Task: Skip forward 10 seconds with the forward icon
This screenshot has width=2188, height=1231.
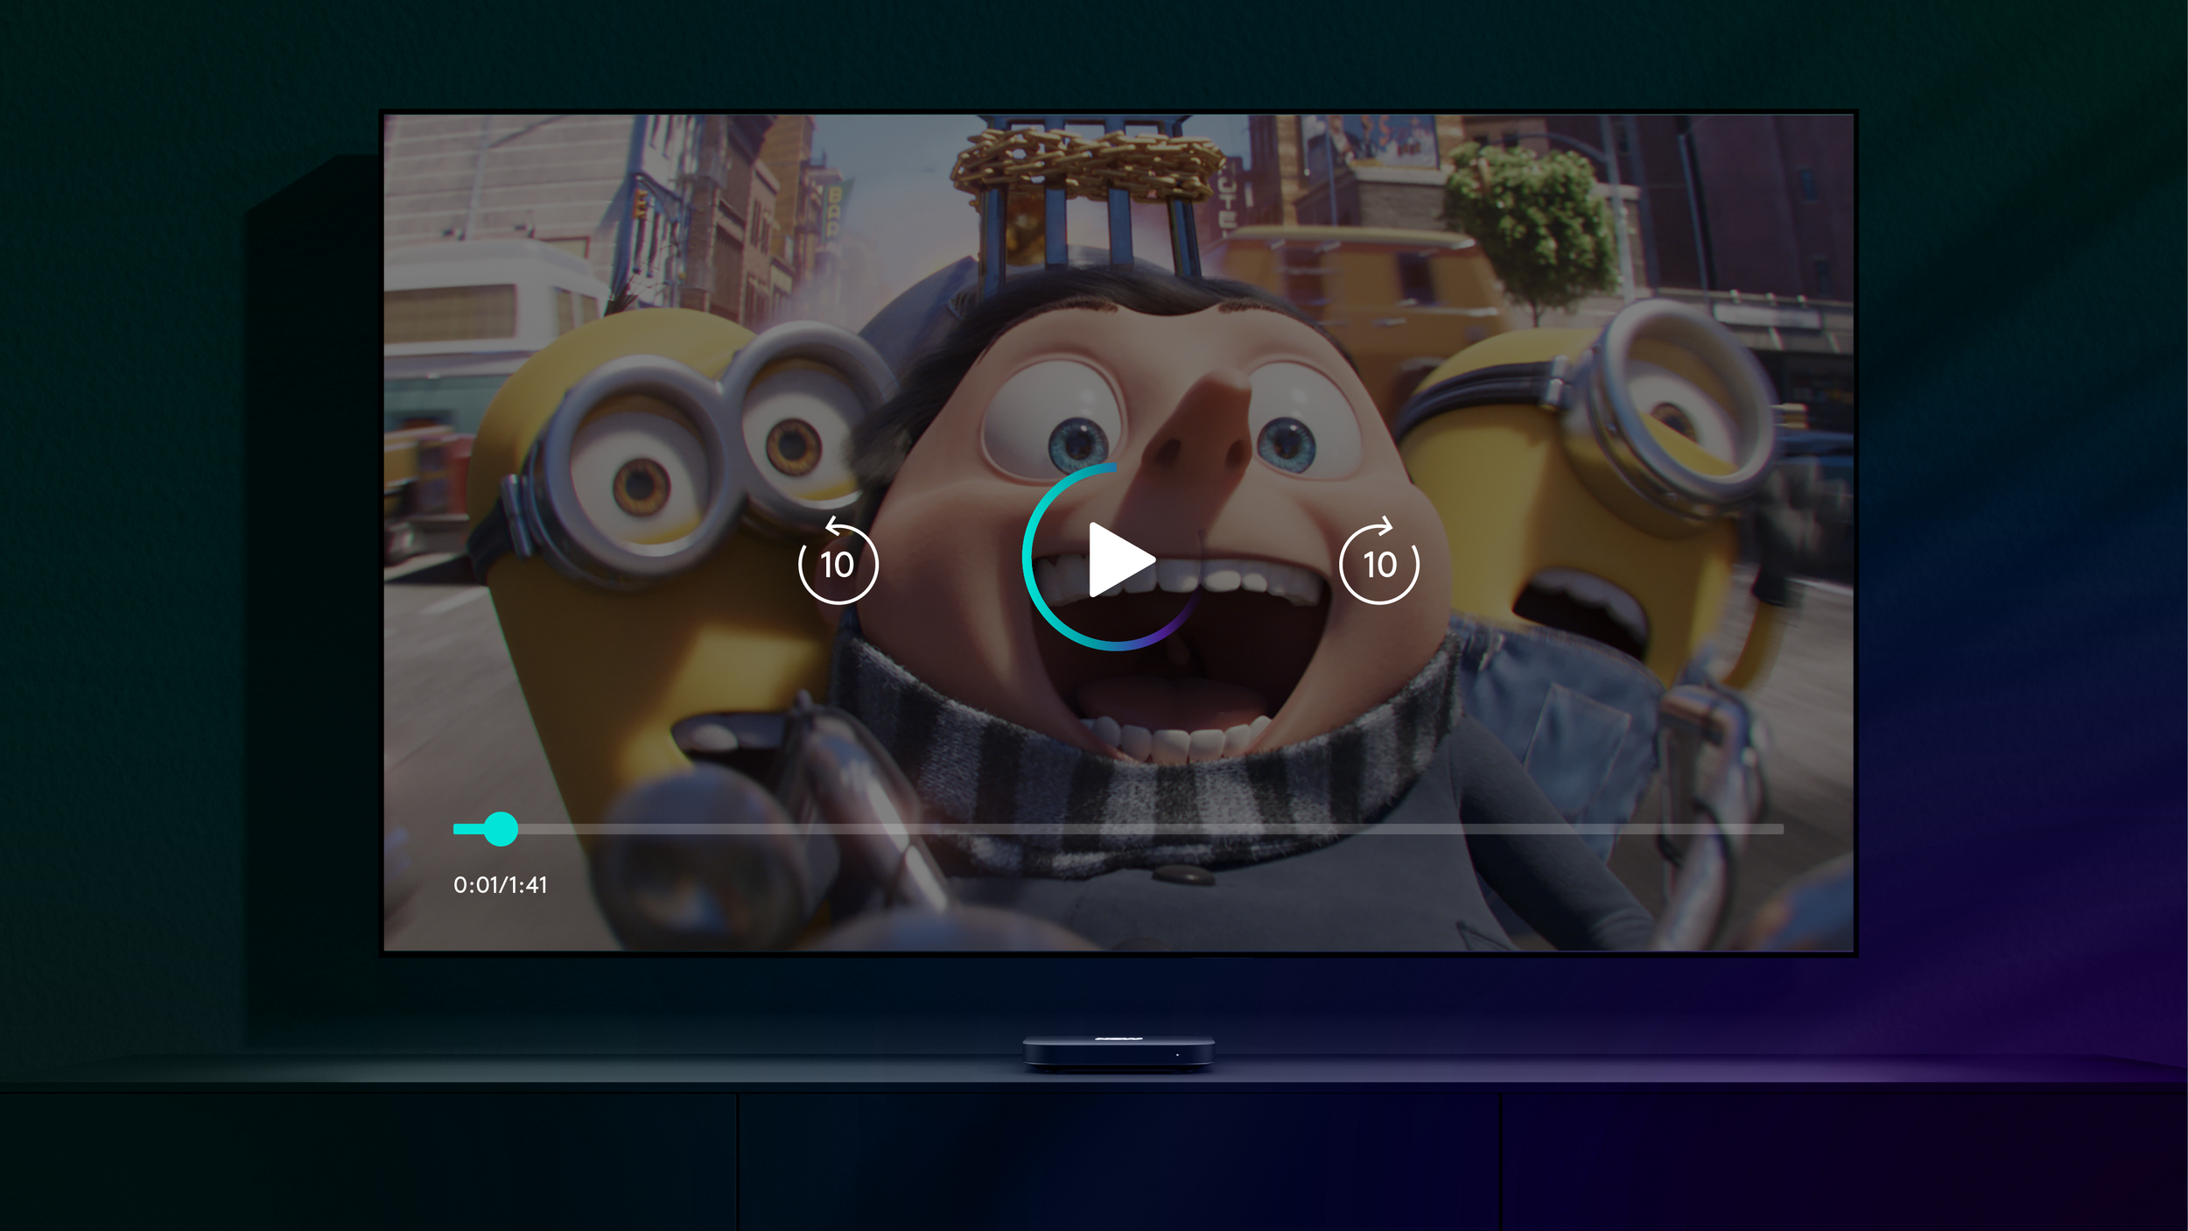Action: 1379,560
